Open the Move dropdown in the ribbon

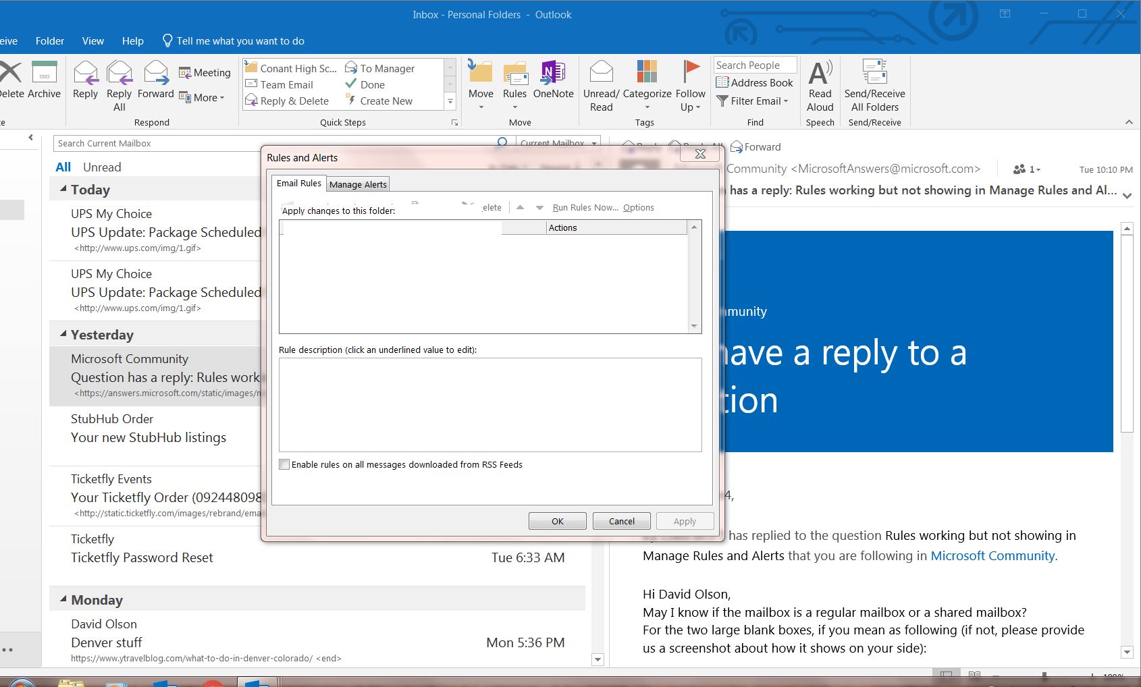(481, 86)
